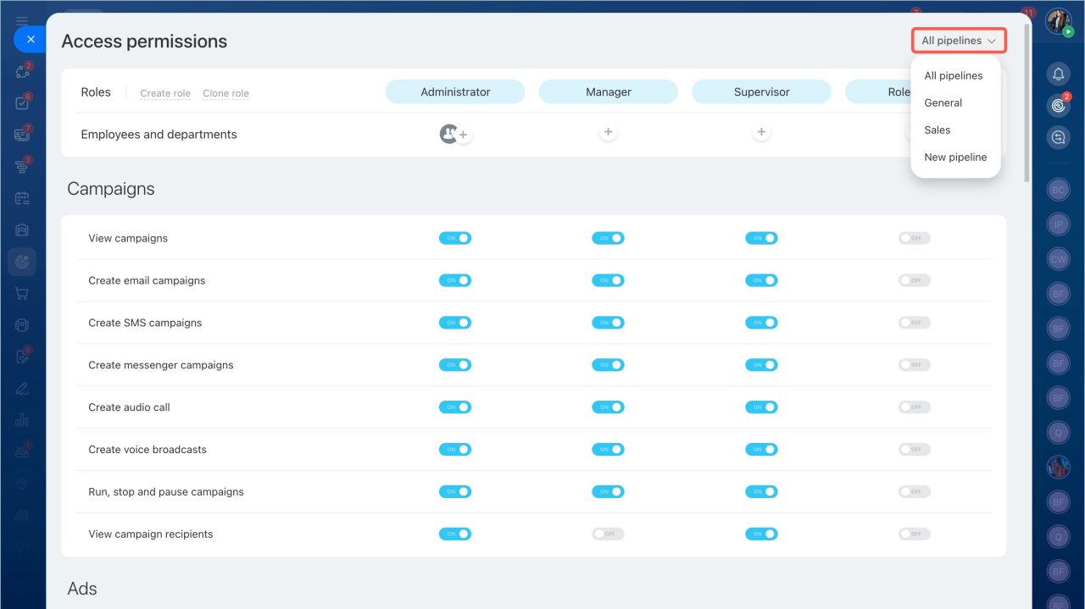This screenshot has width=1085, height=609.
Task: Open the Marketing target icon in sidebar
Action: (x=22, y=263)
